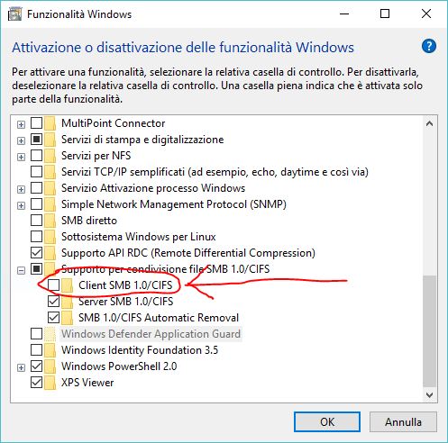
Task: Uncheck the Server SMB 1.0/CIFS checkbox
Action: (x=54, y=302)
